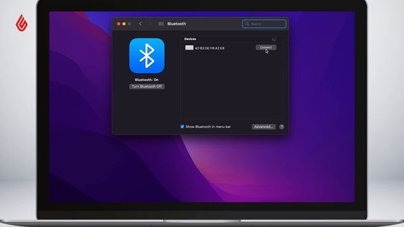
Task: Uncheck Show Bluetooth in menu bar
Action: pos(182,127)
